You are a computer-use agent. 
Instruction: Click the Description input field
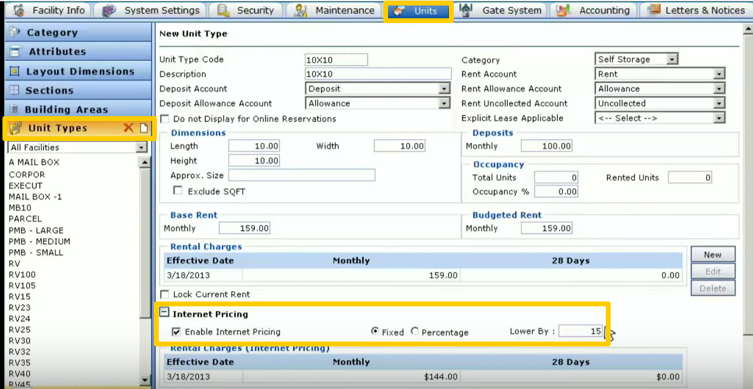[378, 74]
